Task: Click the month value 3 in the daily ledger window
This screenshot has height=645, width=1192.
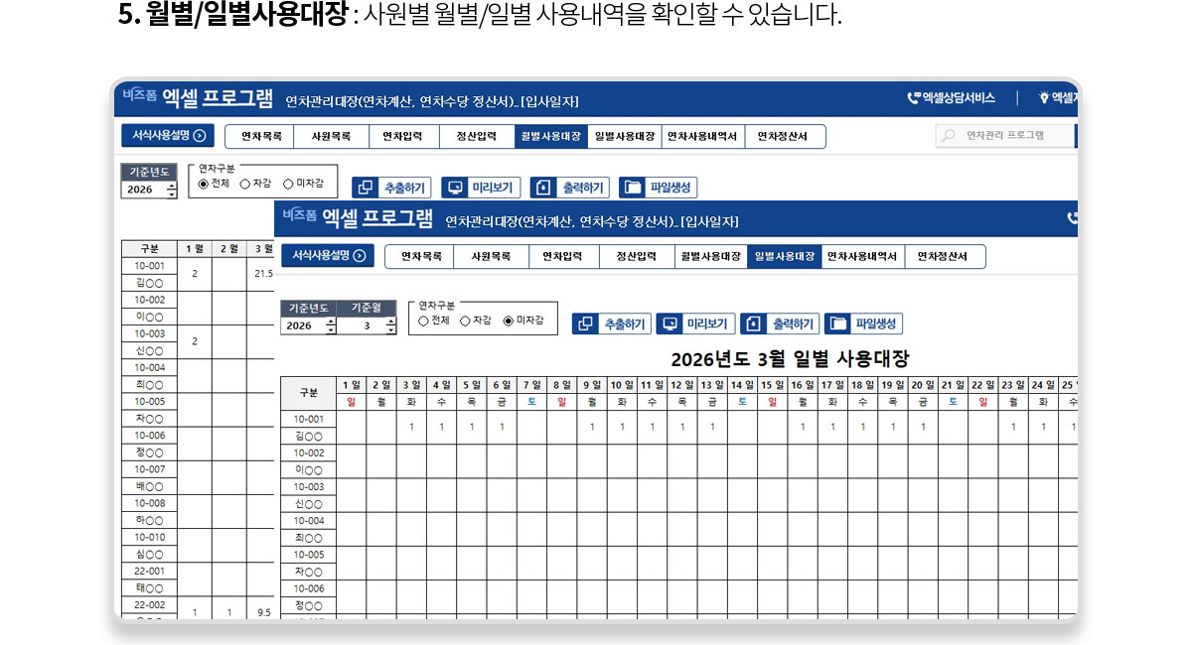Action: click(x=367, y=325)
